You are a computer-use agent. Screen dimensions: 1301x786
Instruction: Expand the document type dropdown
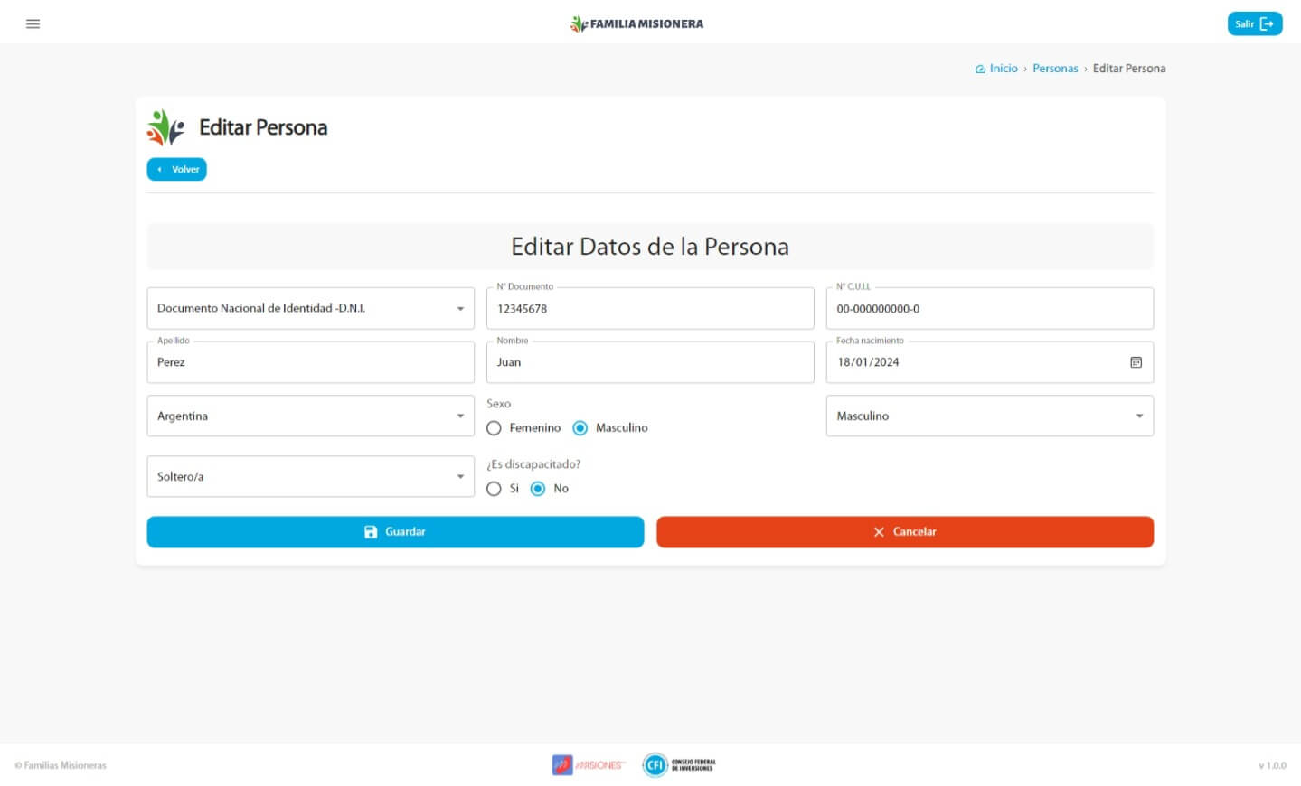point(310,309)
